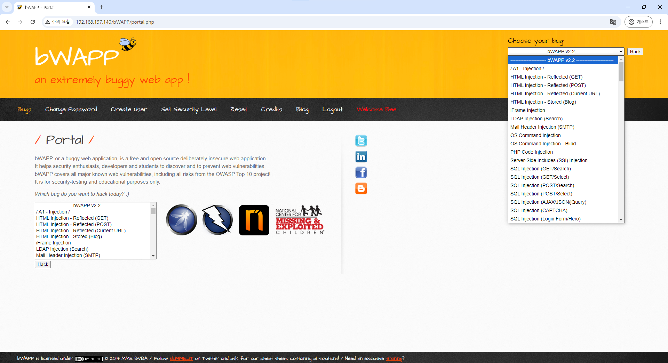Close the bWAPP - Portal tab
Viewport: 668px width, 363px height.
(x=89, y=7)
